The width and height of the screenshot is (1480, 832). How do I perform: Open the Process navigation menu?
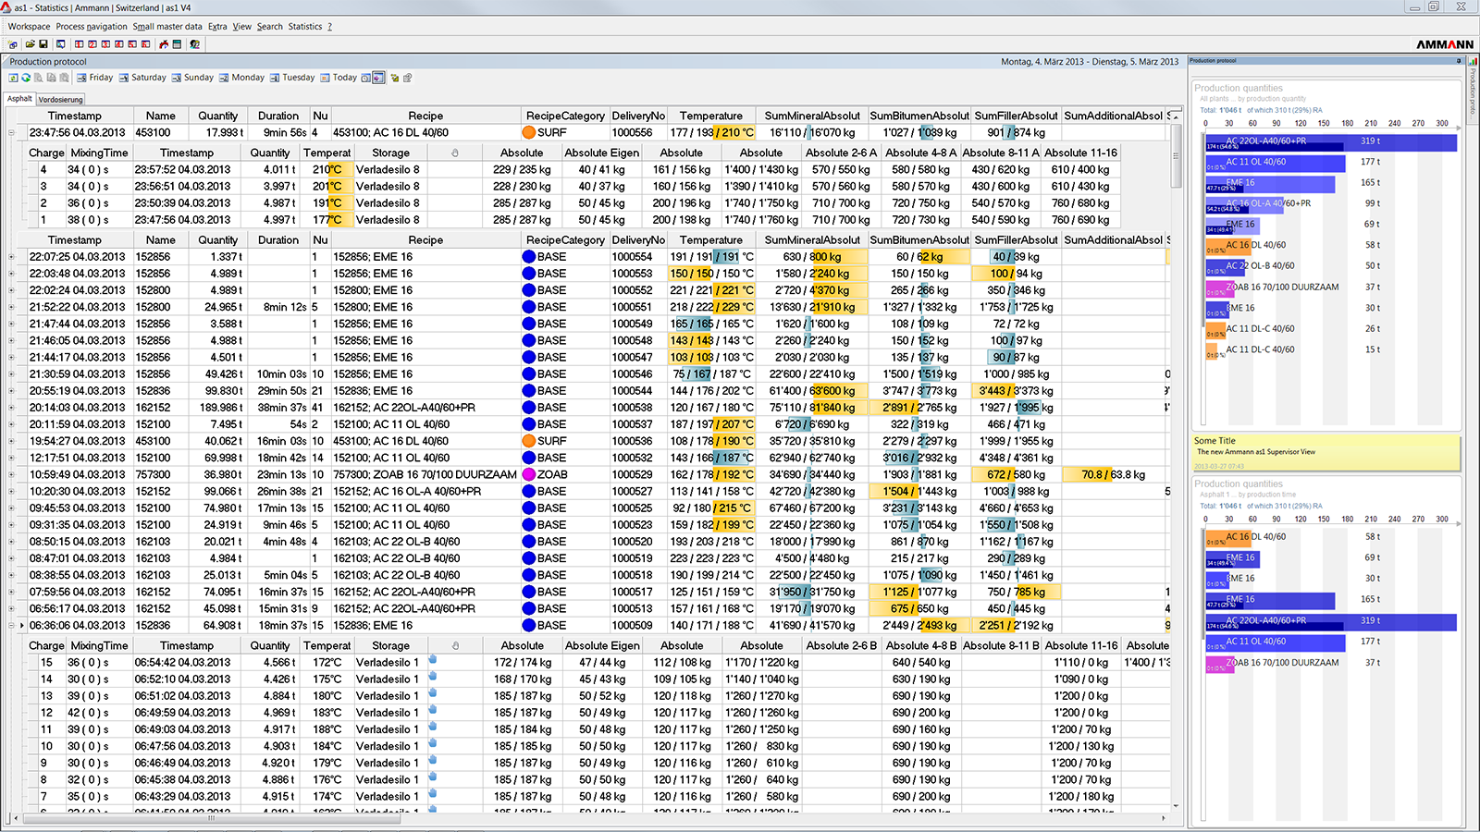(x=92, y=27)
